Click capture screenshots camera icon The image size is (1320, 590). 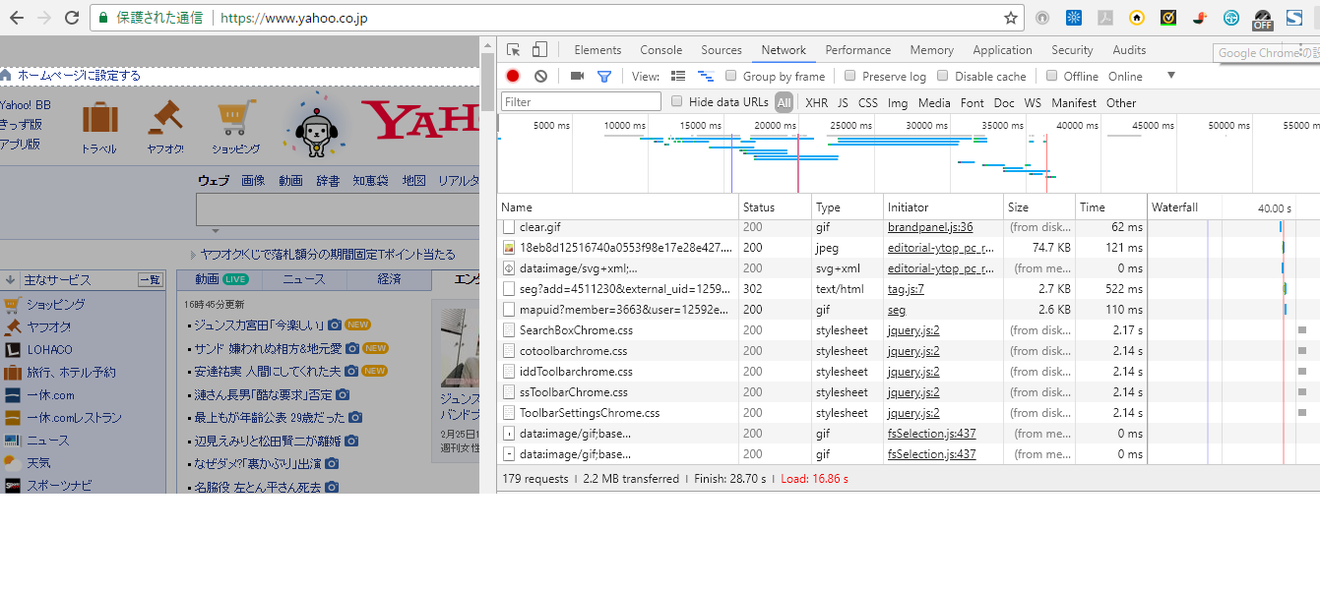tap(578, 76)
